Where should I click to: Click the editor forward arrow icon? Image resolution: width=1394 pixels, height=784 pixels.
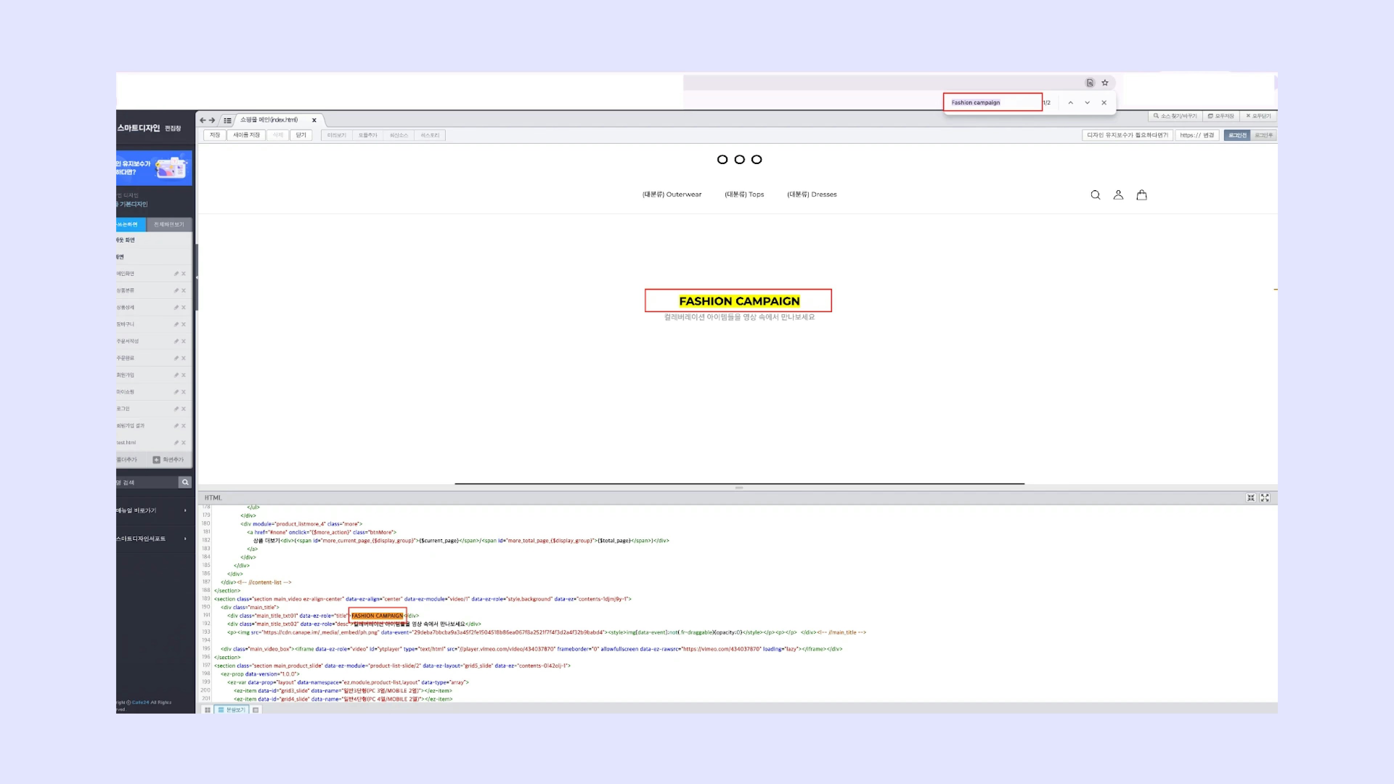(x=212, y=120)
